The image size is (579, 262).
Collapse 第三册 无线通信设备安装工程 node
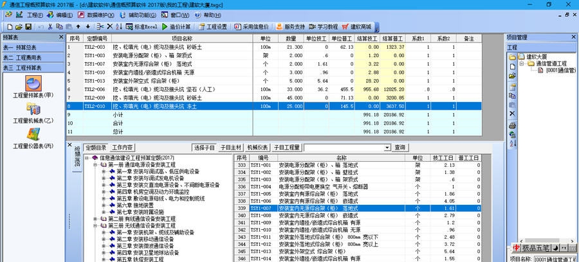(95, 225)
